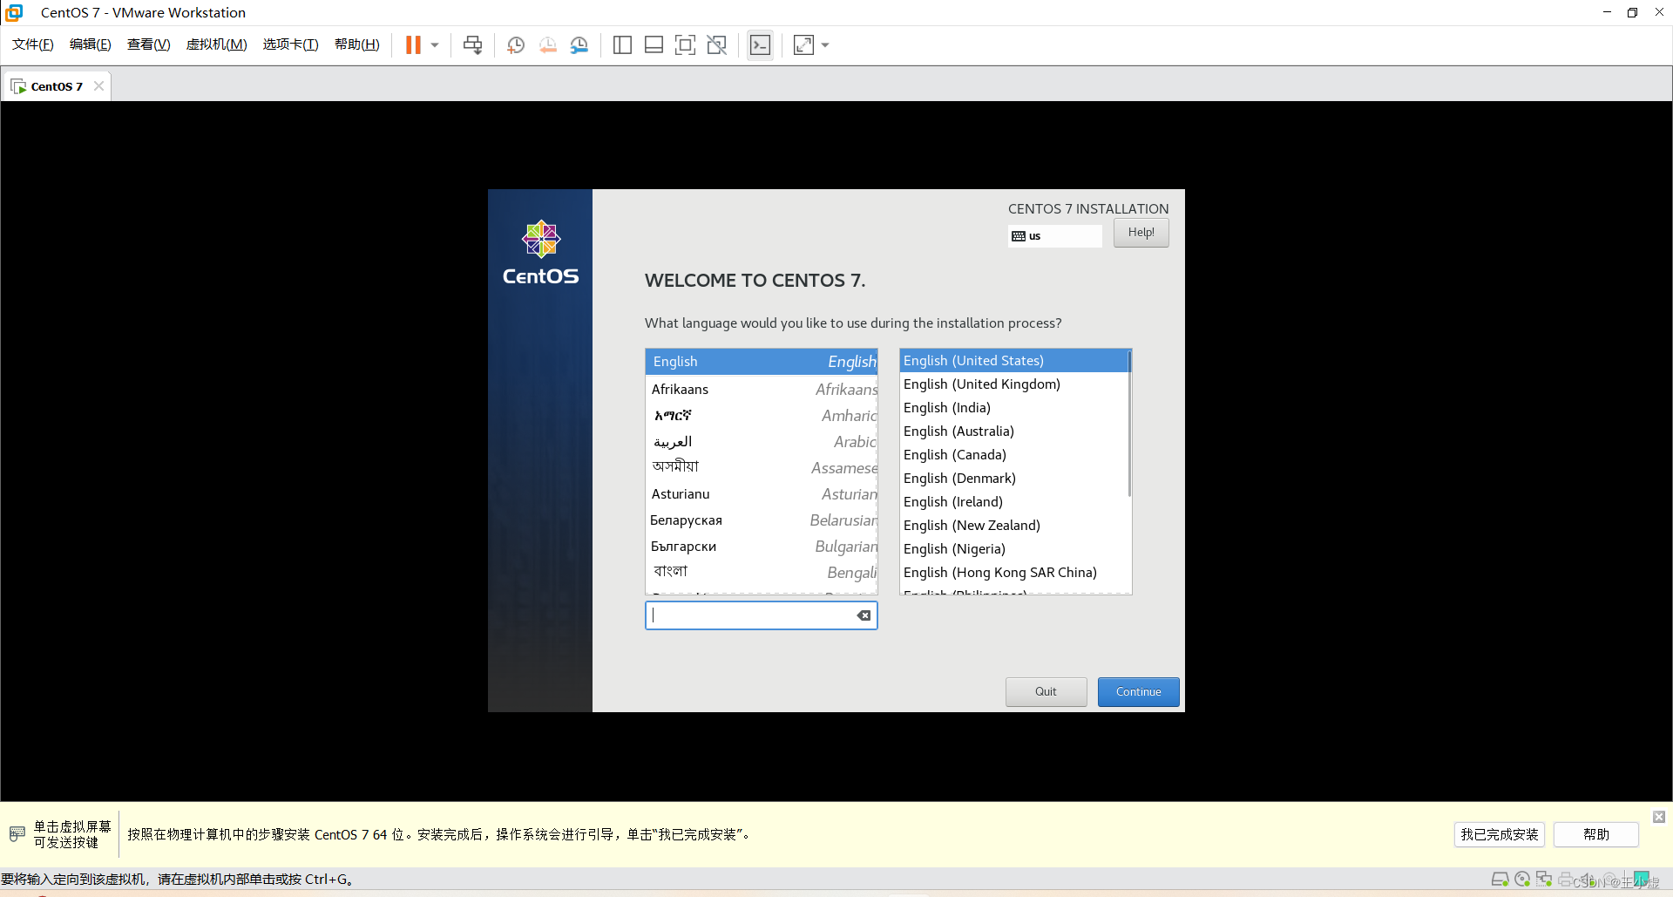Open the 帮助(H) menu
This screenshot has width=1673, height=897.
(x=357, y=44)
